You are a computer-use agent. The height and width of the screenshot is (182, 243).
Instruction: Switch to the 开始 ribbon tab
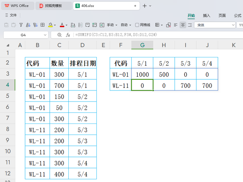[x=191, y=16]
